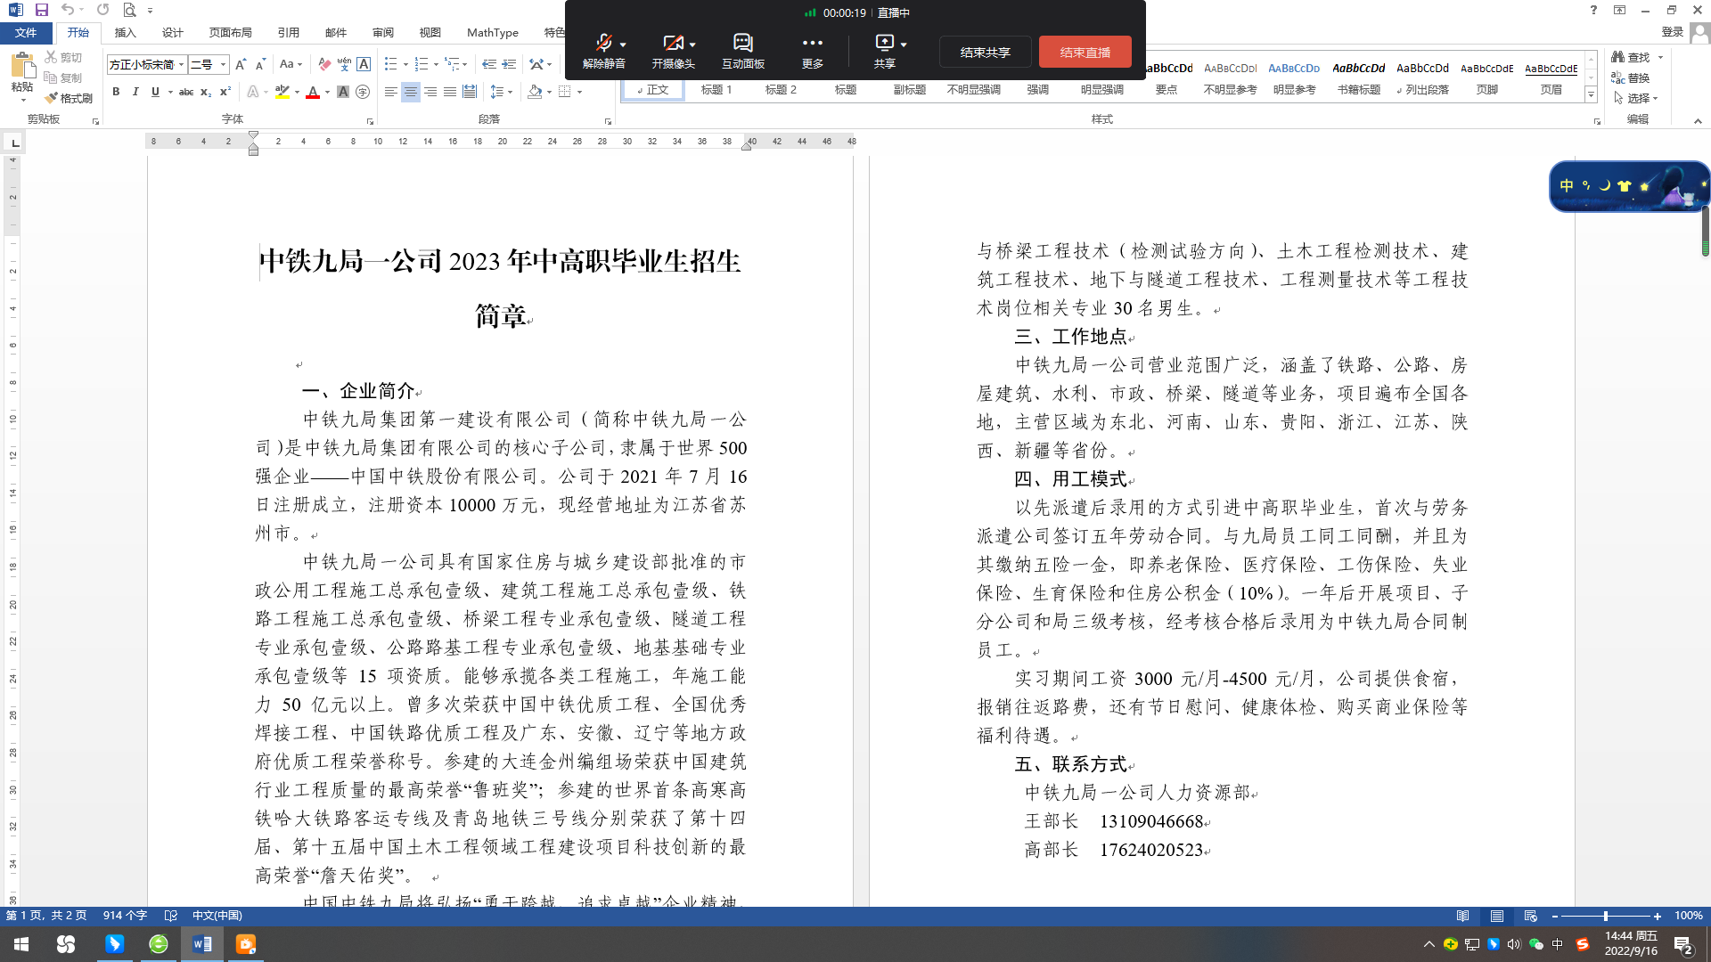Click End Sharing (结束共享) button
The width and height of the screenshot is (1711, 962).
click(986, 52)
